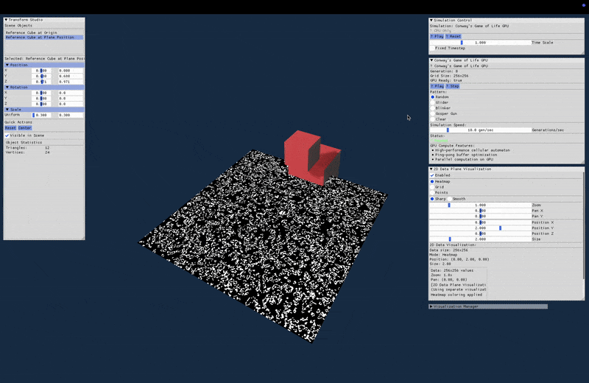This screenshot has width=589, height=383.
Task: Click the 2D Data Plane panel scrollbar
Action: [583, 225]
